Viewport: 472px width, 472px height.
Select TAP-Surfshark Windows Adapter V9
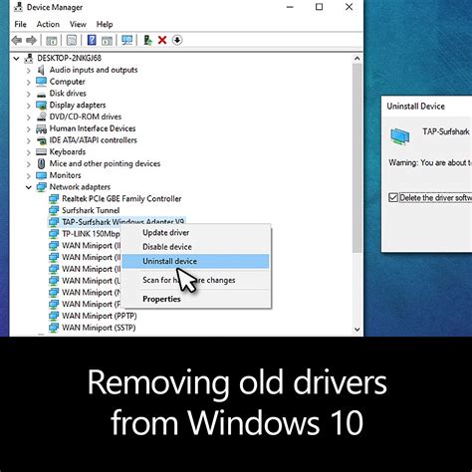122,221
